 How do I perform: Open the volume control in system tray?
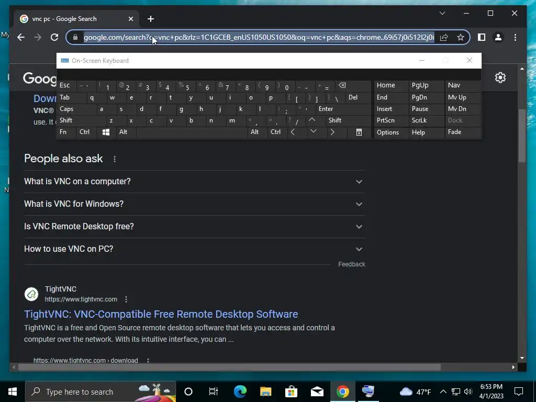click(468, 392)
